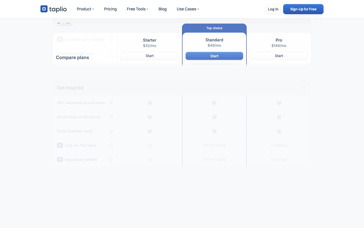Click info icon beside Saved Posts (Collections)
364x228 pixels.
click(111, 117)
